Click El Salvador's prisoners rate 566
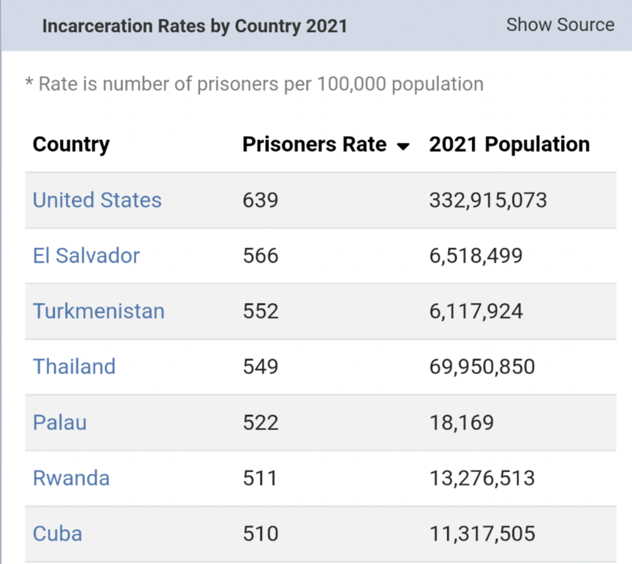Screen dimensions: 632x564 click(x=260, y=256)
